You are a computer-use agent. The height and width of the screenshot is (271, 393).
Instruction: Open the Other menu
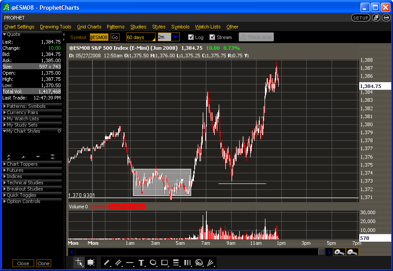[233, 27]
